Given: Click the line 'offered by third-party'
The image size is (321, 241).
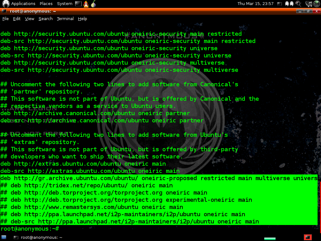Looking at the screenshot, I should [x=119, y=149].
